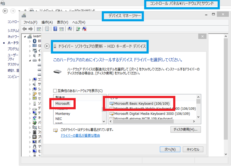Screen dimensions: 231x166
Task: Select the human interface devices gamepad icon
Action: point(35,127)
